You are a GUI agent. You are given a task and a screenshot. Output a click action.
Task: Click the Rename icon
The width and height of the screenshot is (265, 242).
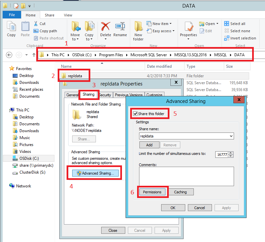[x=120, y=27]
